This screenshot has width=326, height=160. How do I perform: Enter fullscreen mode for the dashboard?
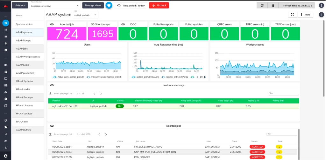(x=292, y=15)
